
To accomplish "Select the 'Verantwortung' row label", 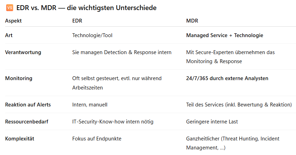I will point(23,52).
